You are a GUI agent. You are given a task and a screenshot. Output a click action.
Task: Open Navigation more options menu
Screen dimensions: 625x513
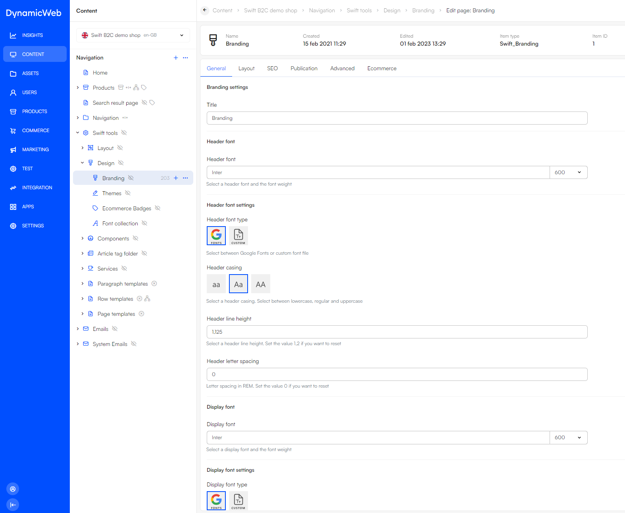[x=185, y=58]
